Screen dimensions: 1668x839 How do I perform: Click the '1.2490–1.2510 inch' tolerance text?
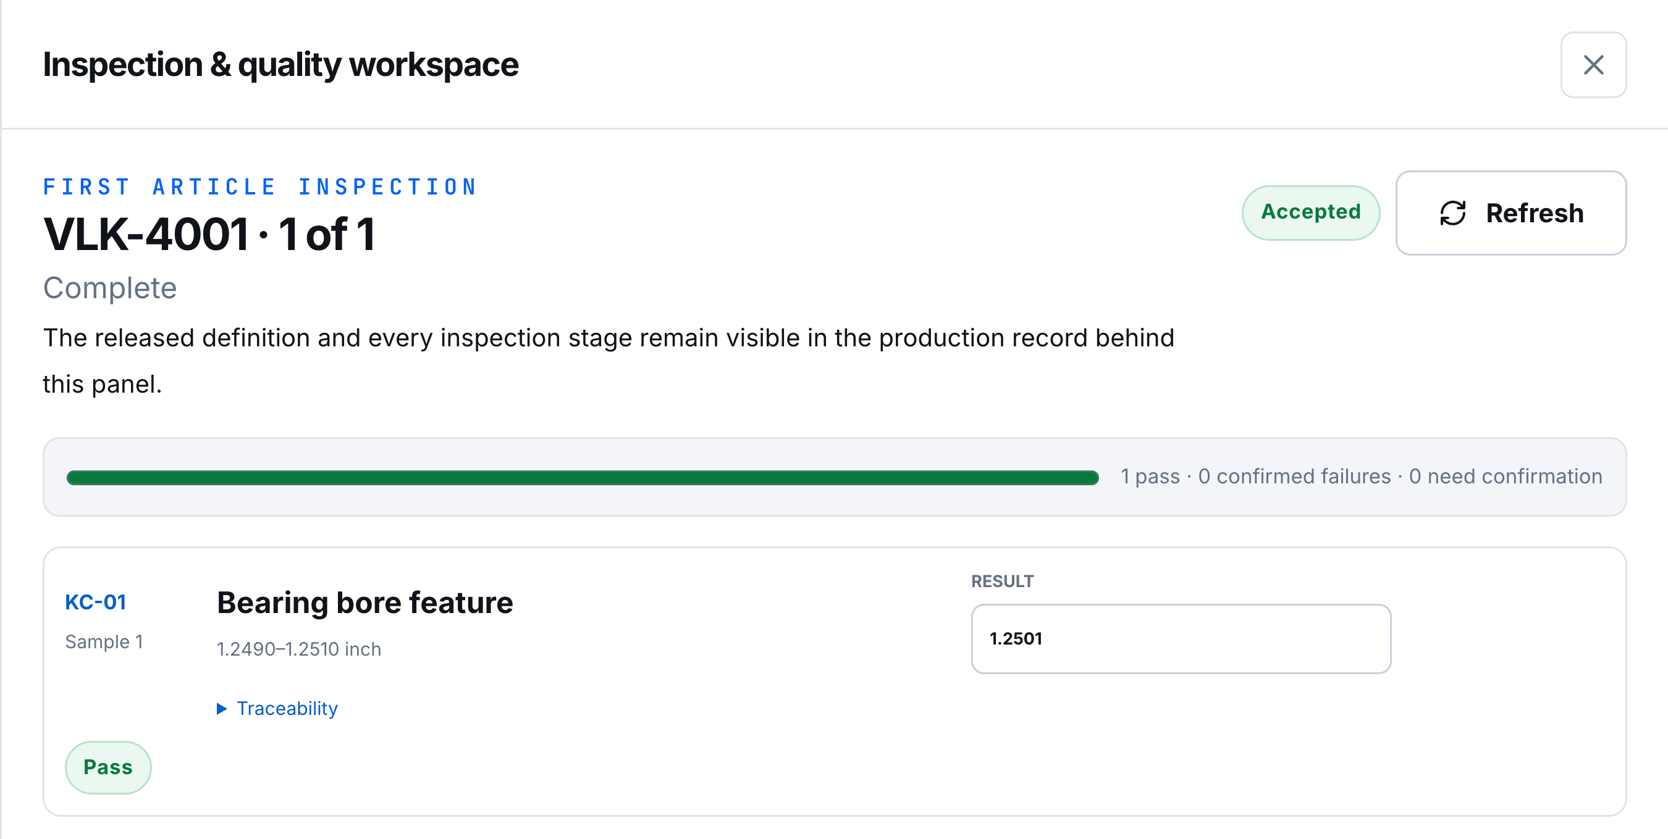(x=298, y=649)
